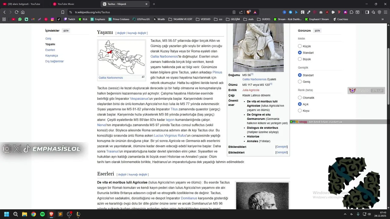The image size is (390, 219).
Task: Select Standart under Metin
Action: point(300,53)
